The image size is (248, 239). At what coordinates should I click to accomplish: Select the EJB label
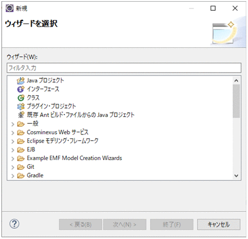(x=31, y=149)
